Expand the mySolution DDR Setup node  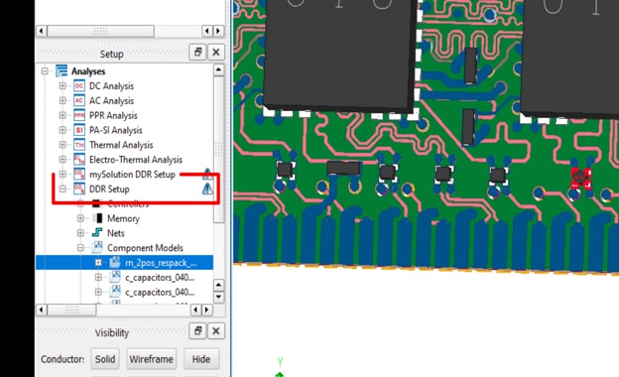(62, 174)
